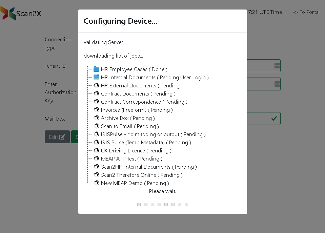Select the Contract Documents job entry

(138, 94)
